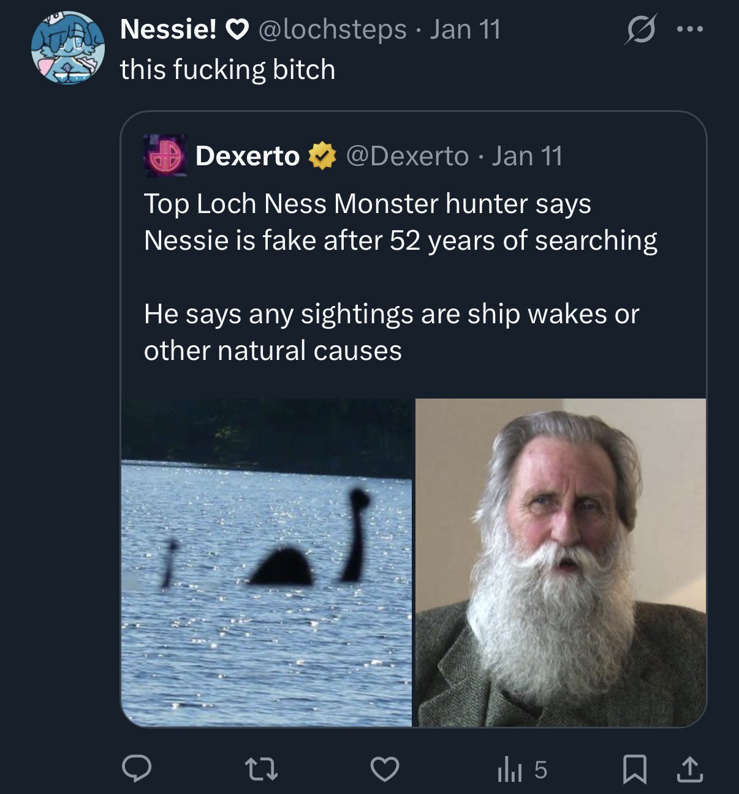Image resolution: width=739 pixels, height=794 pixels.
Task: Open the bearded man photo
Action: pos(561,562)
